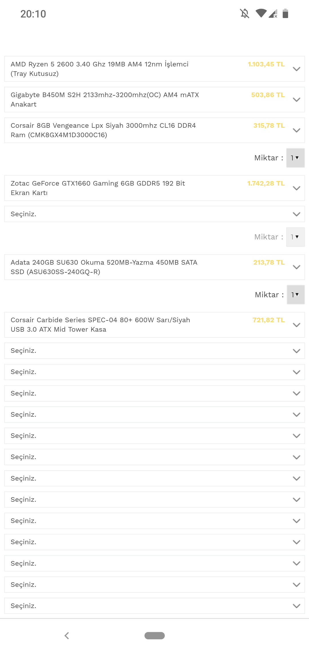Tap the Wi-Fi signal status icon
This screenshot has width=309, height=653.
click(x=261, y=13)
